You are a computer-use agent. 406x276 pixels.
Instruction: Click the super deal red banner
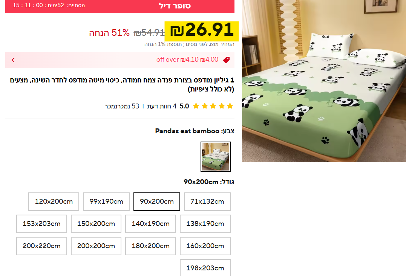[x=120, y=6]
